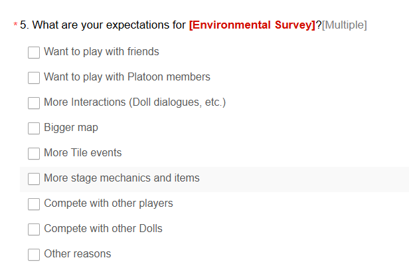This screenshot has width=409, height=272.
Task: Click the 'Bigger map' option text
Action: coord(71,128)
